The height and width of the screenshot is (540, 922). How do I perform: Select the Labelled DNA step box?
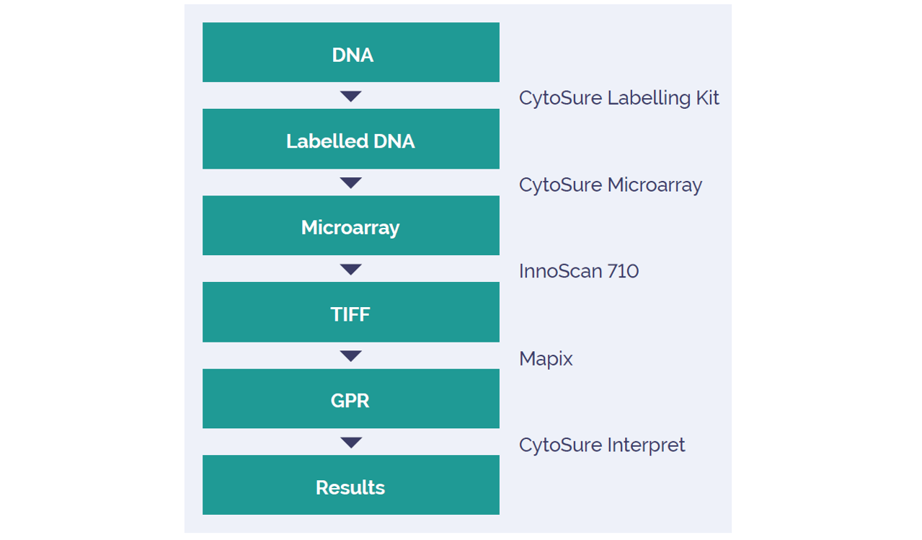tap(350, 139)
